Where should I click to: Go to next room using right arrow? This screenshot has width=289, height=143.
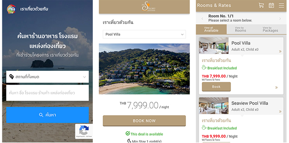pos(280,19)
